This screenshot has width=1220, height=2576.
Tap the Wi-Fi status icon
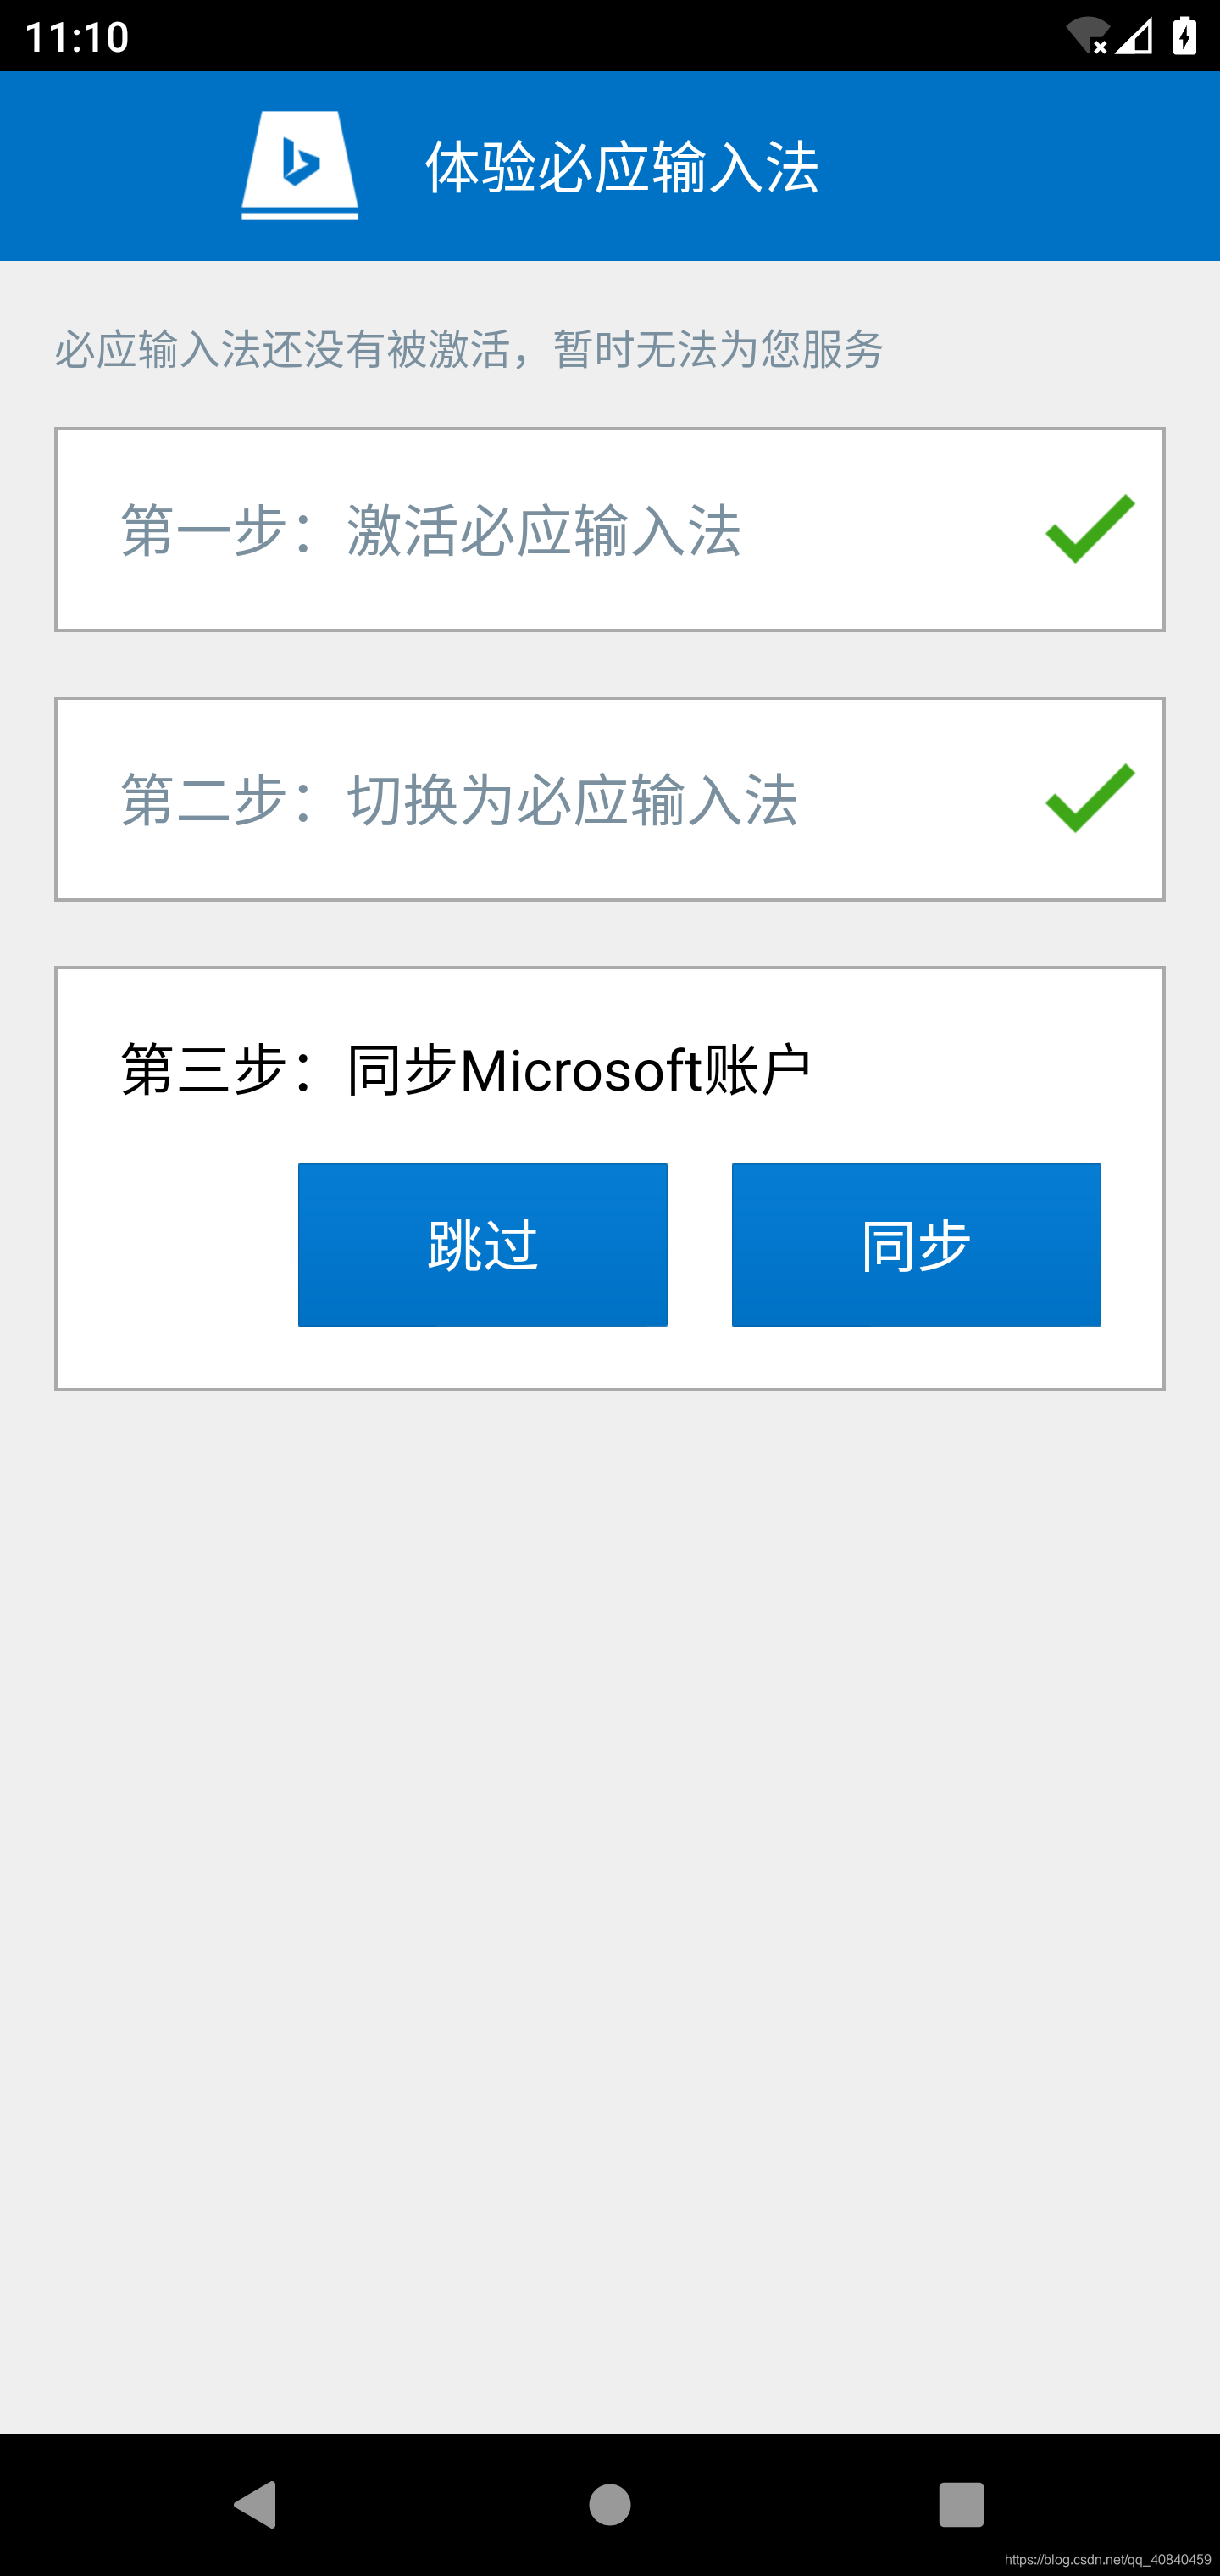pos(1088,36)
